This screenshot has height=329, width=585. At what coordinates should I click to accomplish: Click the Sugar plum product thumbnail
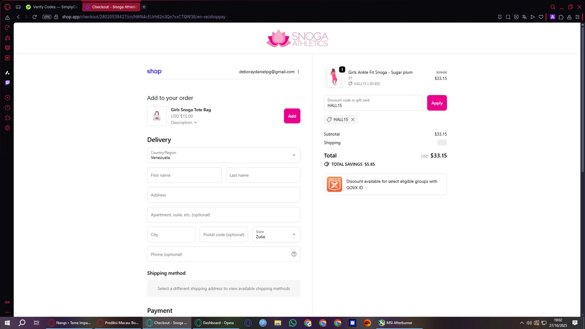pos(334,77)
